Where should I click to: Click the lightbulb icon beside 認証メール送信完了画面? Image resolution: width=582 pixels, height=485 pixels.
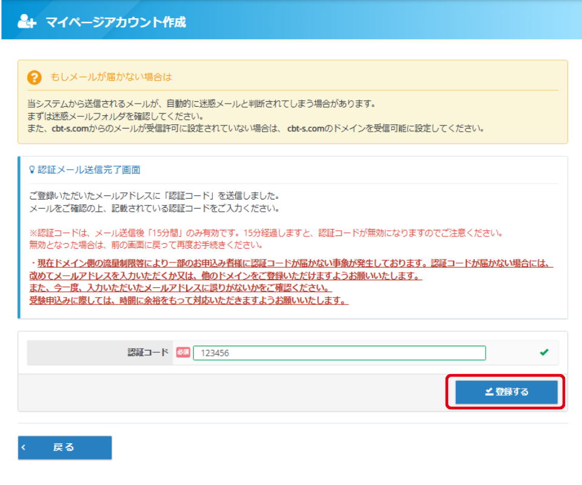point(32,170)
